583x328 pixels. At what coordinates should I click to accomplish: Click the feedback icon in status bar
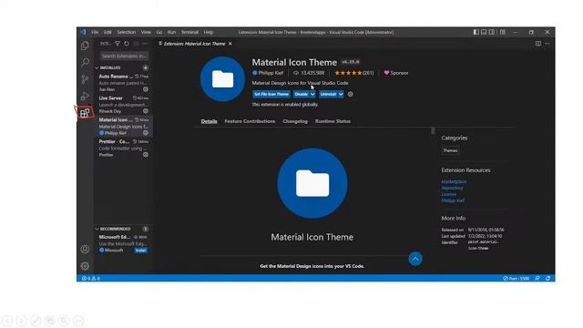tap(537, 278)
